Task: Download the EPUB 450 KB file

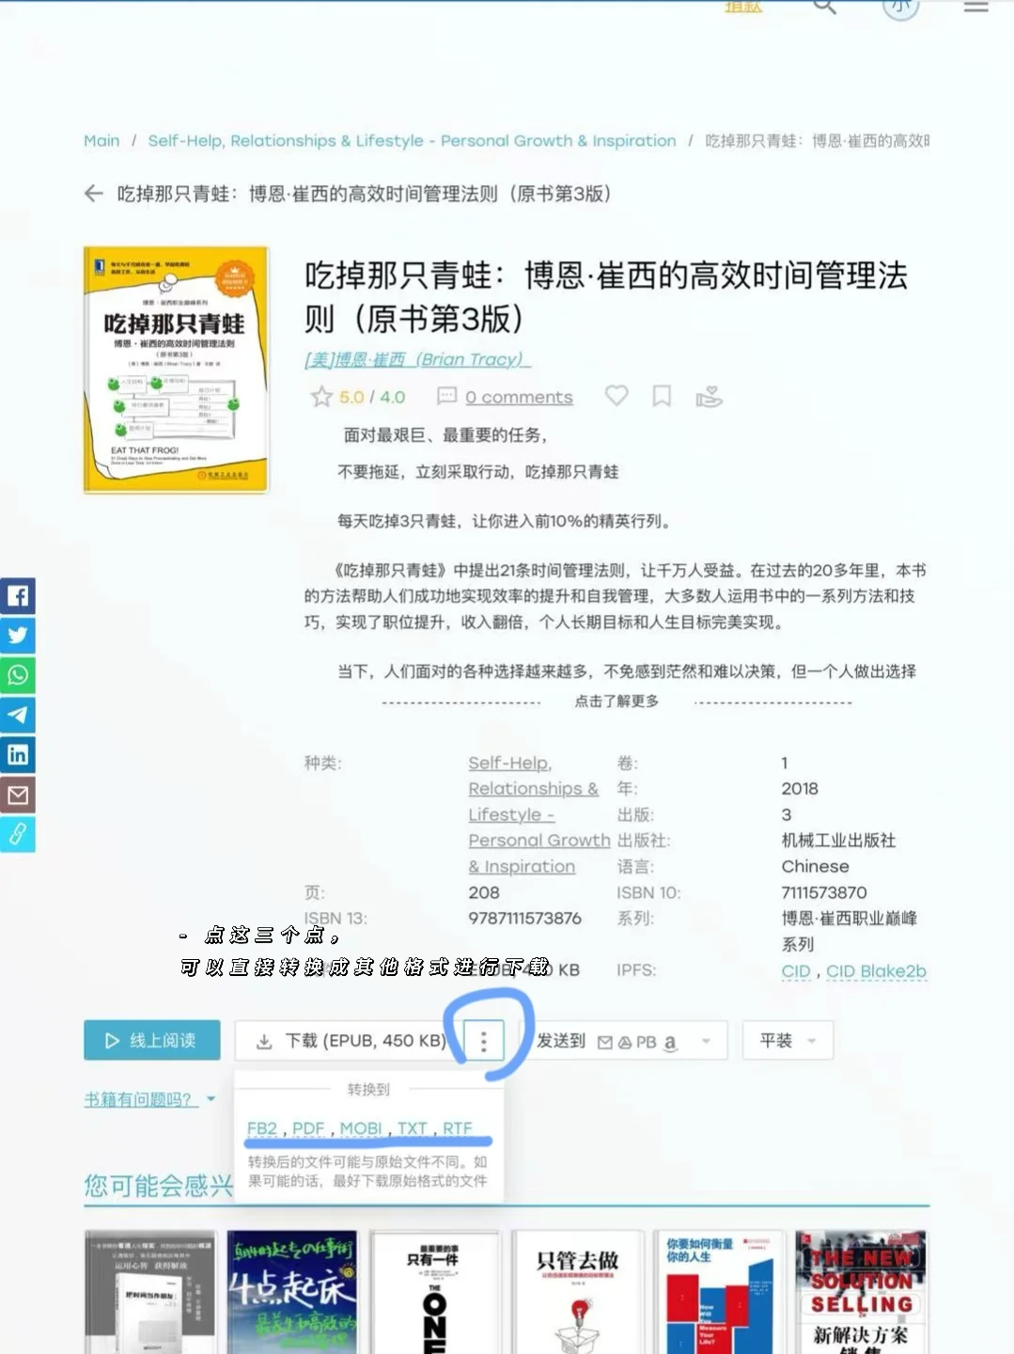Action: click(x=350, y=1041)
